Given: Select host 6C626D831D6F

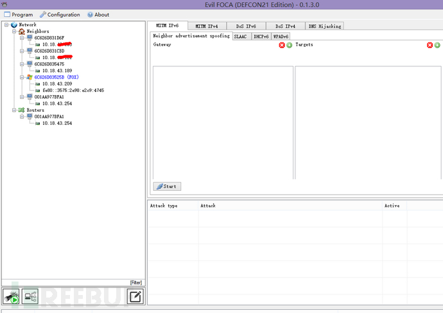Looking at the screenshot, I should 49,38.
